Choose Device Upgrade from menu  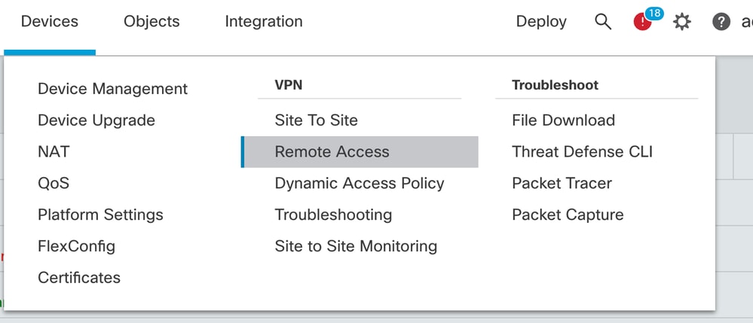click(96, 120)
